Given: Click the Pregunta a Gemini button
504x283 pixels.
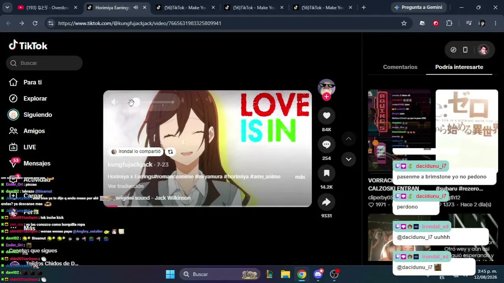Looking at the screenshot, I should [418, 7].
